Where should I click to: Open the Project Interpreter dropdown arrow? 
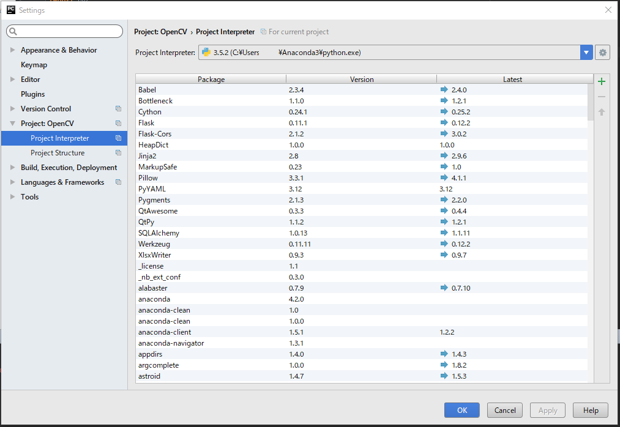click(x=586, y=53)
